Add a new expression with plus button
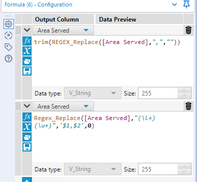This screenshot has height=182, width=197. pos(27,179)
